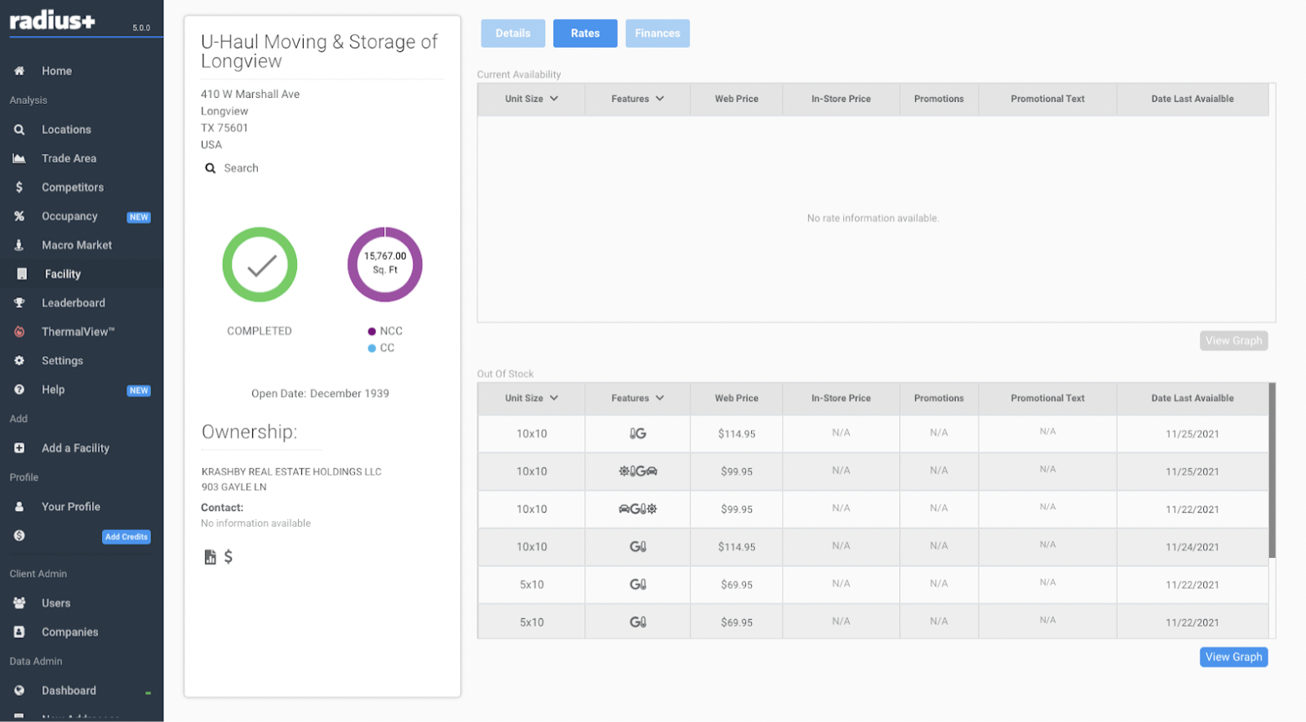The height and width of the screenshot is (722, 1306).
Task: Click the greyed View Graph button
Action: tap(1234, 341)
